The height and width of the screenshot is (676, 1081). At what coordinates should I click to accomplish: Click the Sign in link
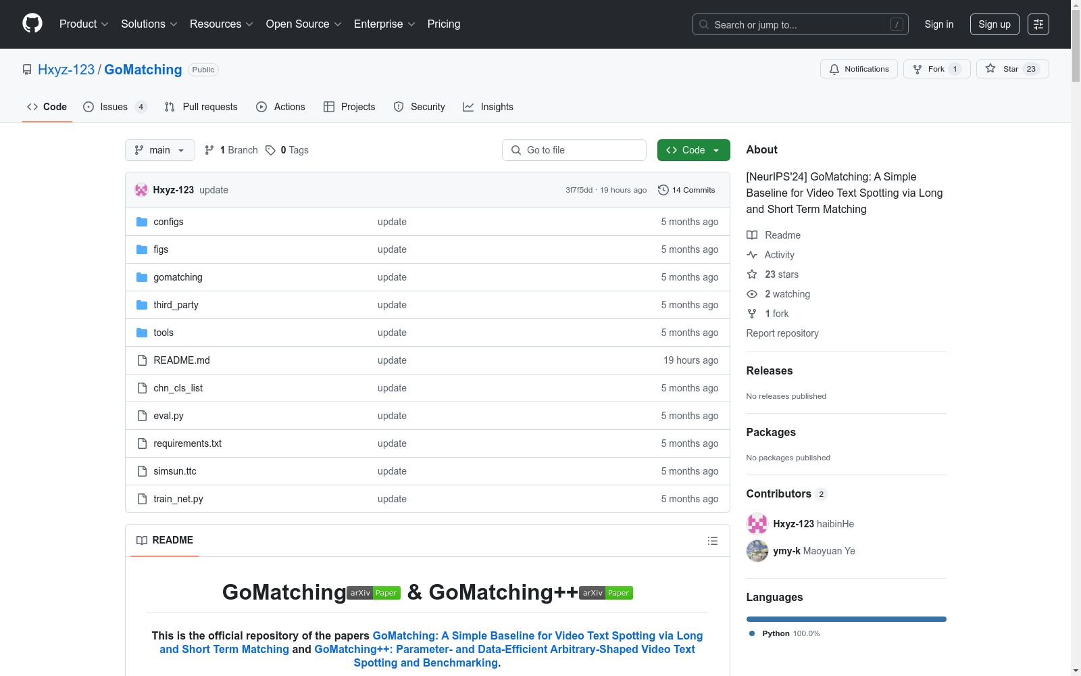pyautogui.click(x=939, y=24)
